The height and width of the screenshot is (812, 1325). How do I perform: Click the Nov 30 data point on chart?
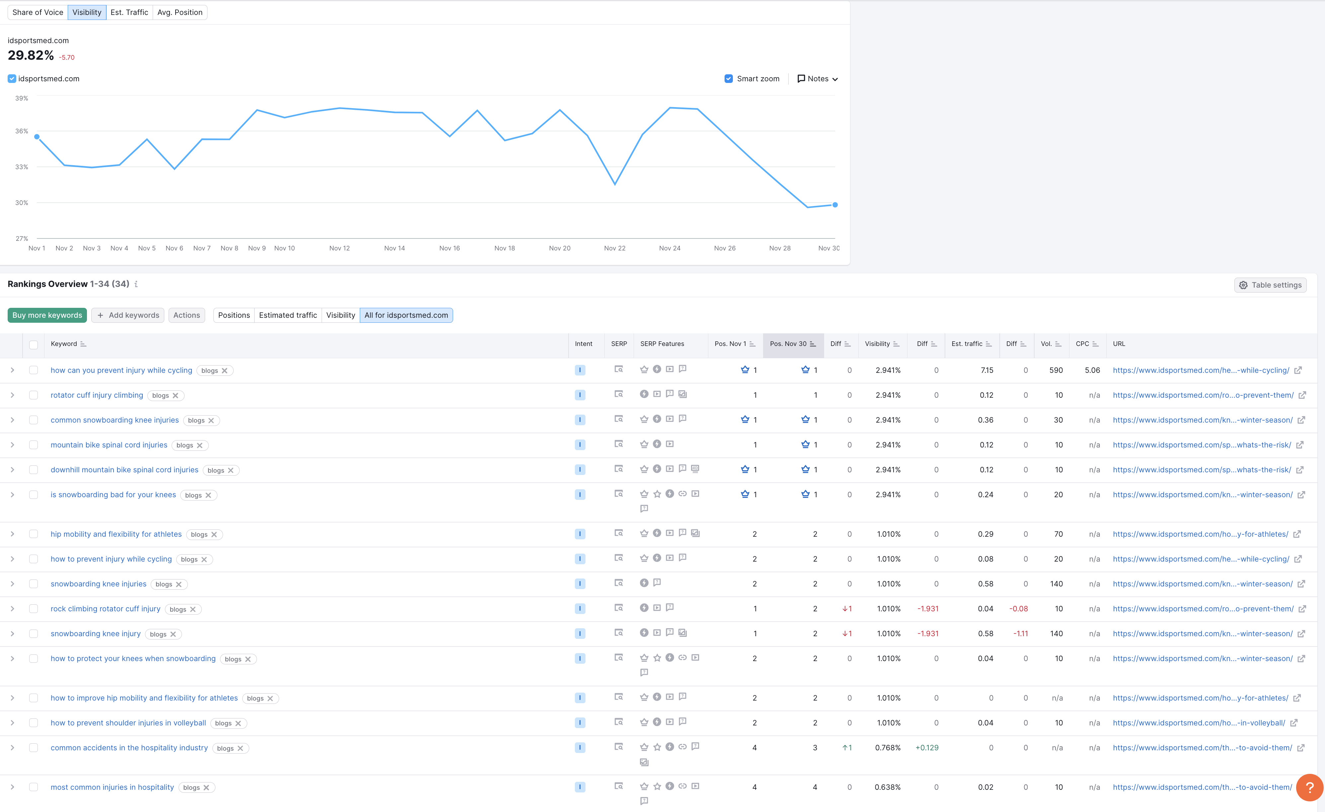(x=834, y=205)
